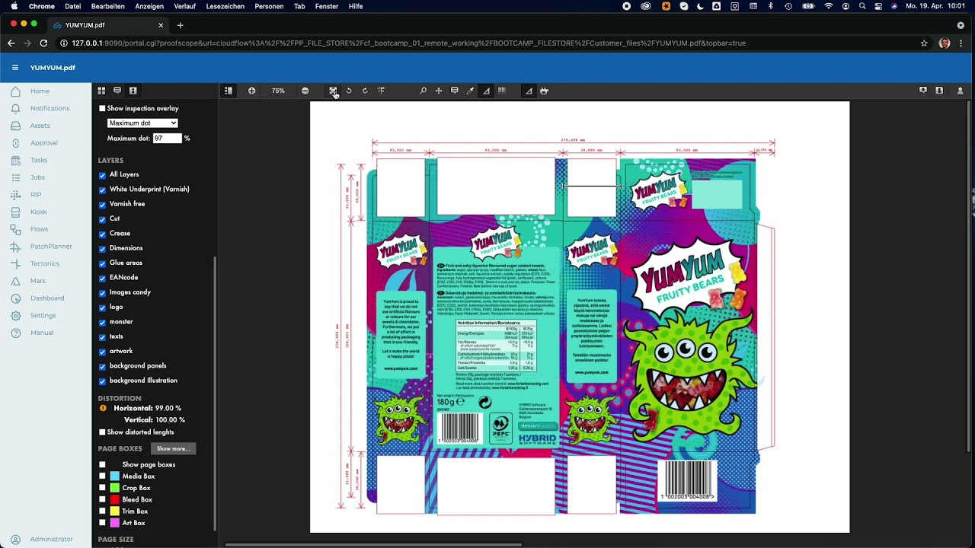Toggle the sidebar panel button
This screenshot has width=975, height=548.
[x=228, y=91]
